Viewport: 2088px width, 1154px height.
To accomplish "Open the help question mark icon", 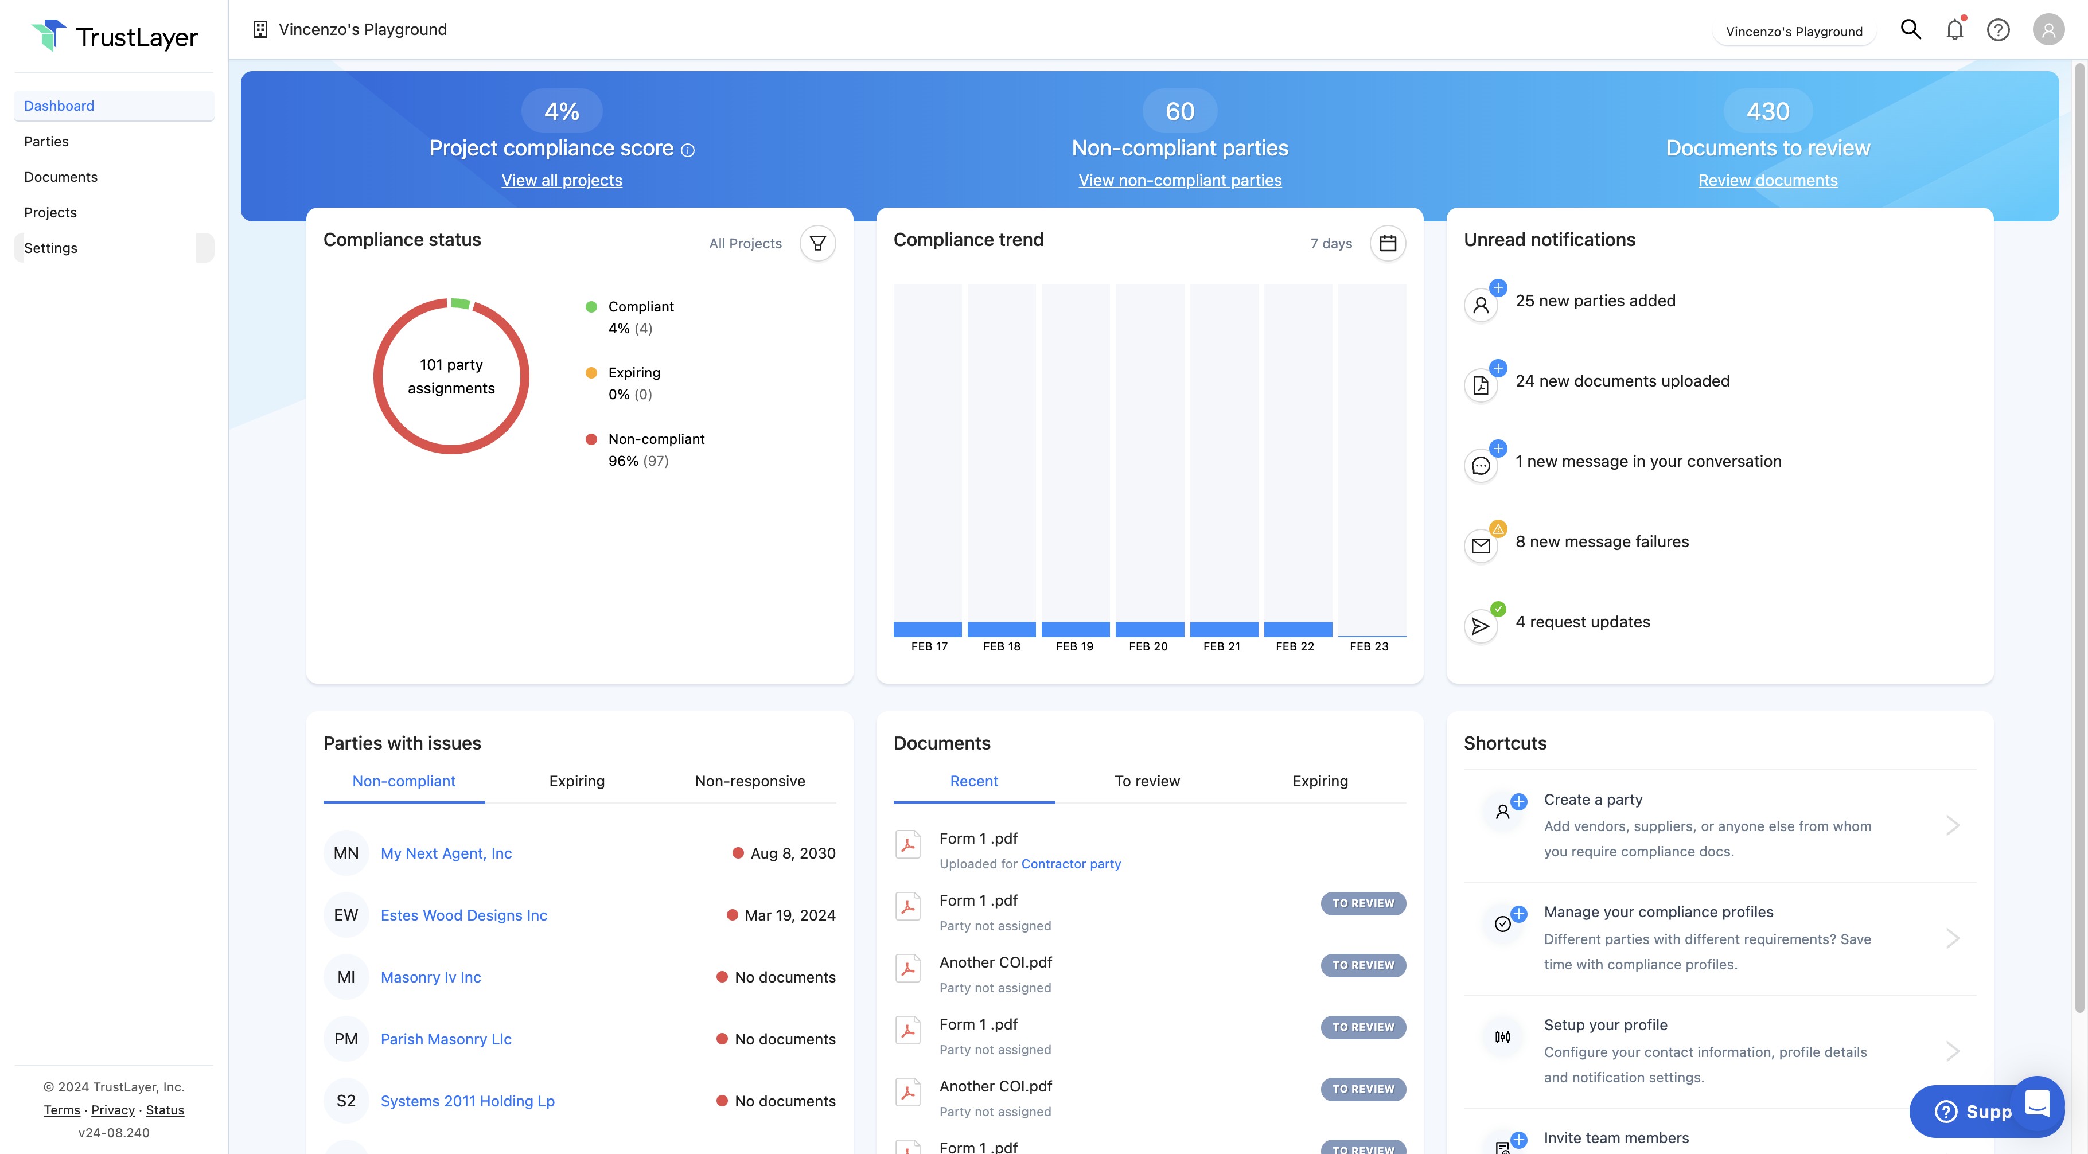I will pos(1998,30).
